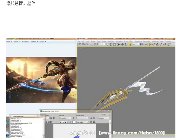The width and height of the screenshot is (176, 138).
Task: Click 电子邮件 in photo viewer toolbar
Action: coord(25,42)
